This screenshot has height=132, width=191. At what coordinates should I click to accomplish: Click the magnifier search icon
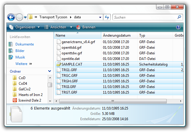(x=179, y=17)
